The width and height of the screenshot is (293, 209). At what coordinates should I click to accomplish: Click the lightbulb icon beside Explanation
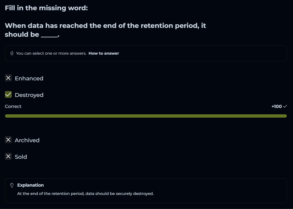[x=12, y=185]
